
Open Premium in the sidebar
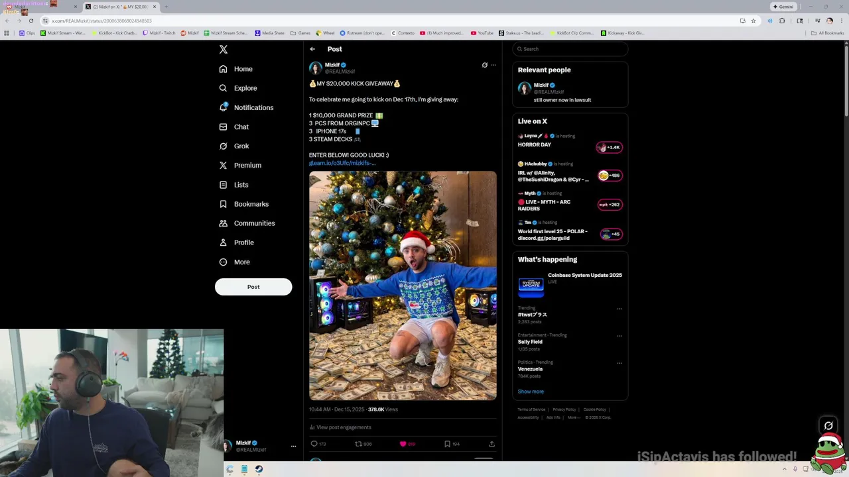click(240, 165)
